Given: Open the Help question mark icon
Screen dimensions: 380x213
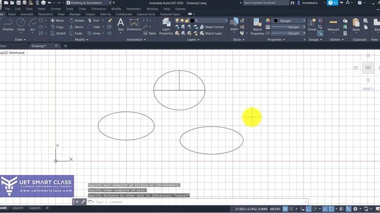Looking at the screenshot, I should (x=360, y=2).
